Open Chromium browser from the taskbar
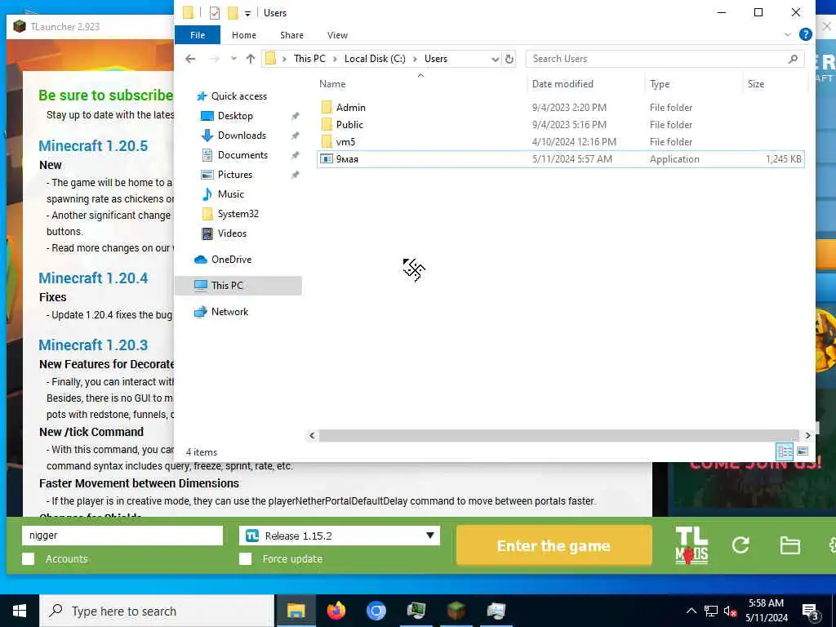This screenshot has width=836, height=627. click(x=376, y=611)
